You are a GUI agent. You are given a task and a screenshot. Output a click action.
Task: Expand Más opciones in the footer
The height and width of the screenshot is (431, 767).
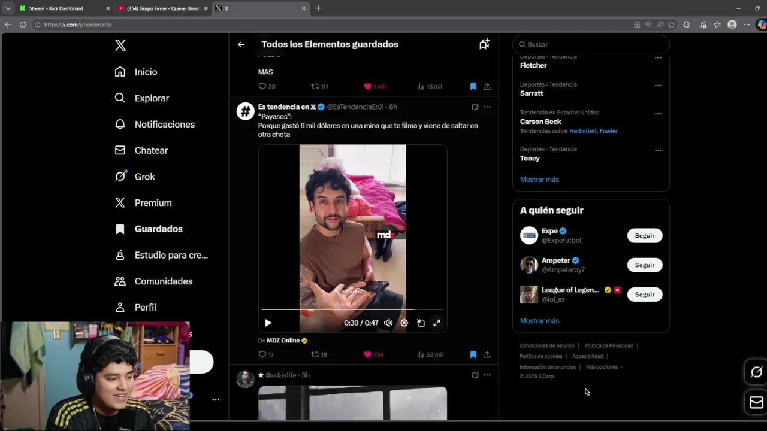point(605,367)
